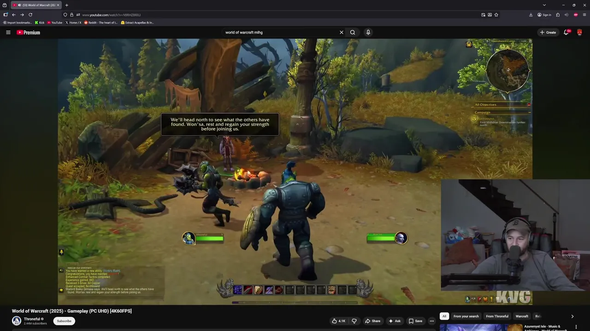Viewport: 590px width, 331px height.
Task: Open the browser downloads panel
Action: tap(531, 15)
